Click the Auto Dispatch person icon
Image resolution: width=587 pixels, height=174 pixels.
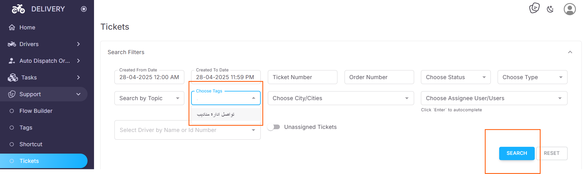point(12,61)
